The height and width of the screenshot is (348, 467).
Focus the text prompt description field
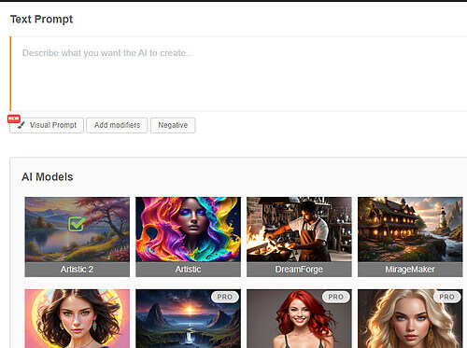click(238, 74)
